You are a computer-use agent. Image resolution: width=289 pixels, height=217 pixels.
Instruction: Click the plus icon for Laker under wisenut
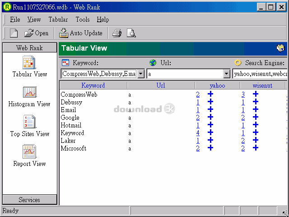coord(256,140)
